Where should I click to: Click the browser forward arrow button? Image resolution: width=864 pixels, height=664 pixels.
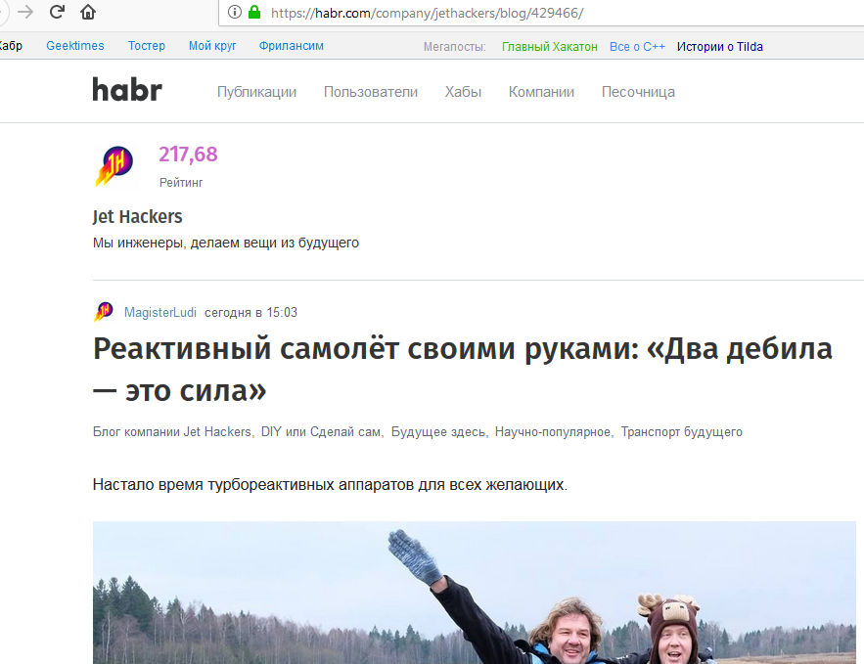26,12
